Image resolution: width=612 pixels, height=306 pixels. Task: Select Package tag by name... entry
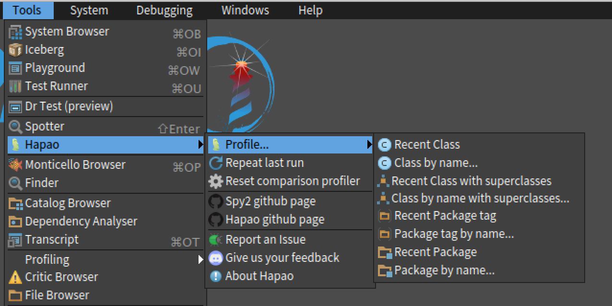click(479, 234)
